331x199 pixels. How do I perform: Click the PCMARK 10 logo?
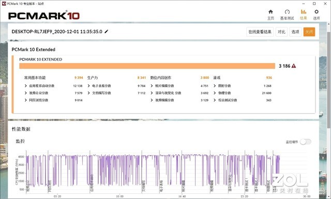(44, 16)
